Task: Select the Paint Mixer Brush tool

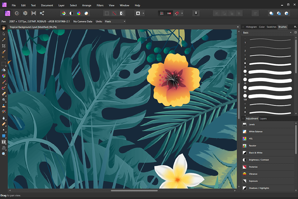Action: [x=4, y=88]
